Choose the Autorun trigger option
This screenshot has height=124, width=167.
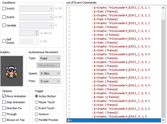click(x=37, y=114)
